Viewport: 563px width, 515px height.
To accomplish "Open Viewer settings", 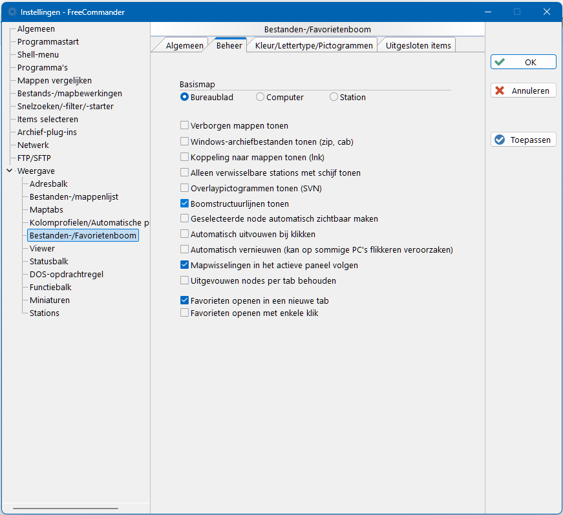I will 42,248.
